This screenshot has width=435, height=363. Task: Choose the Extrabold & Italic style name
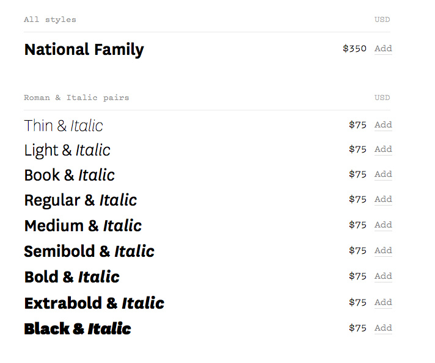coord(94,303)
